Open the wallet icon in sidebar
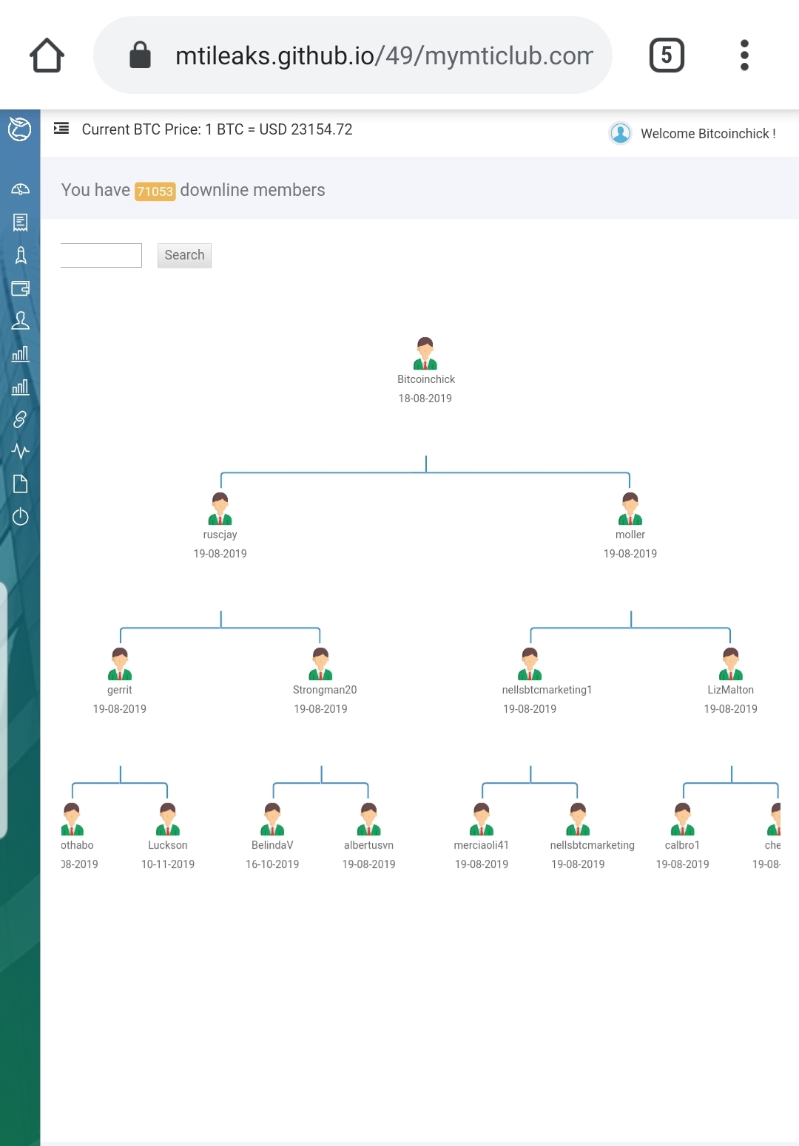 [x=20, y=288]
